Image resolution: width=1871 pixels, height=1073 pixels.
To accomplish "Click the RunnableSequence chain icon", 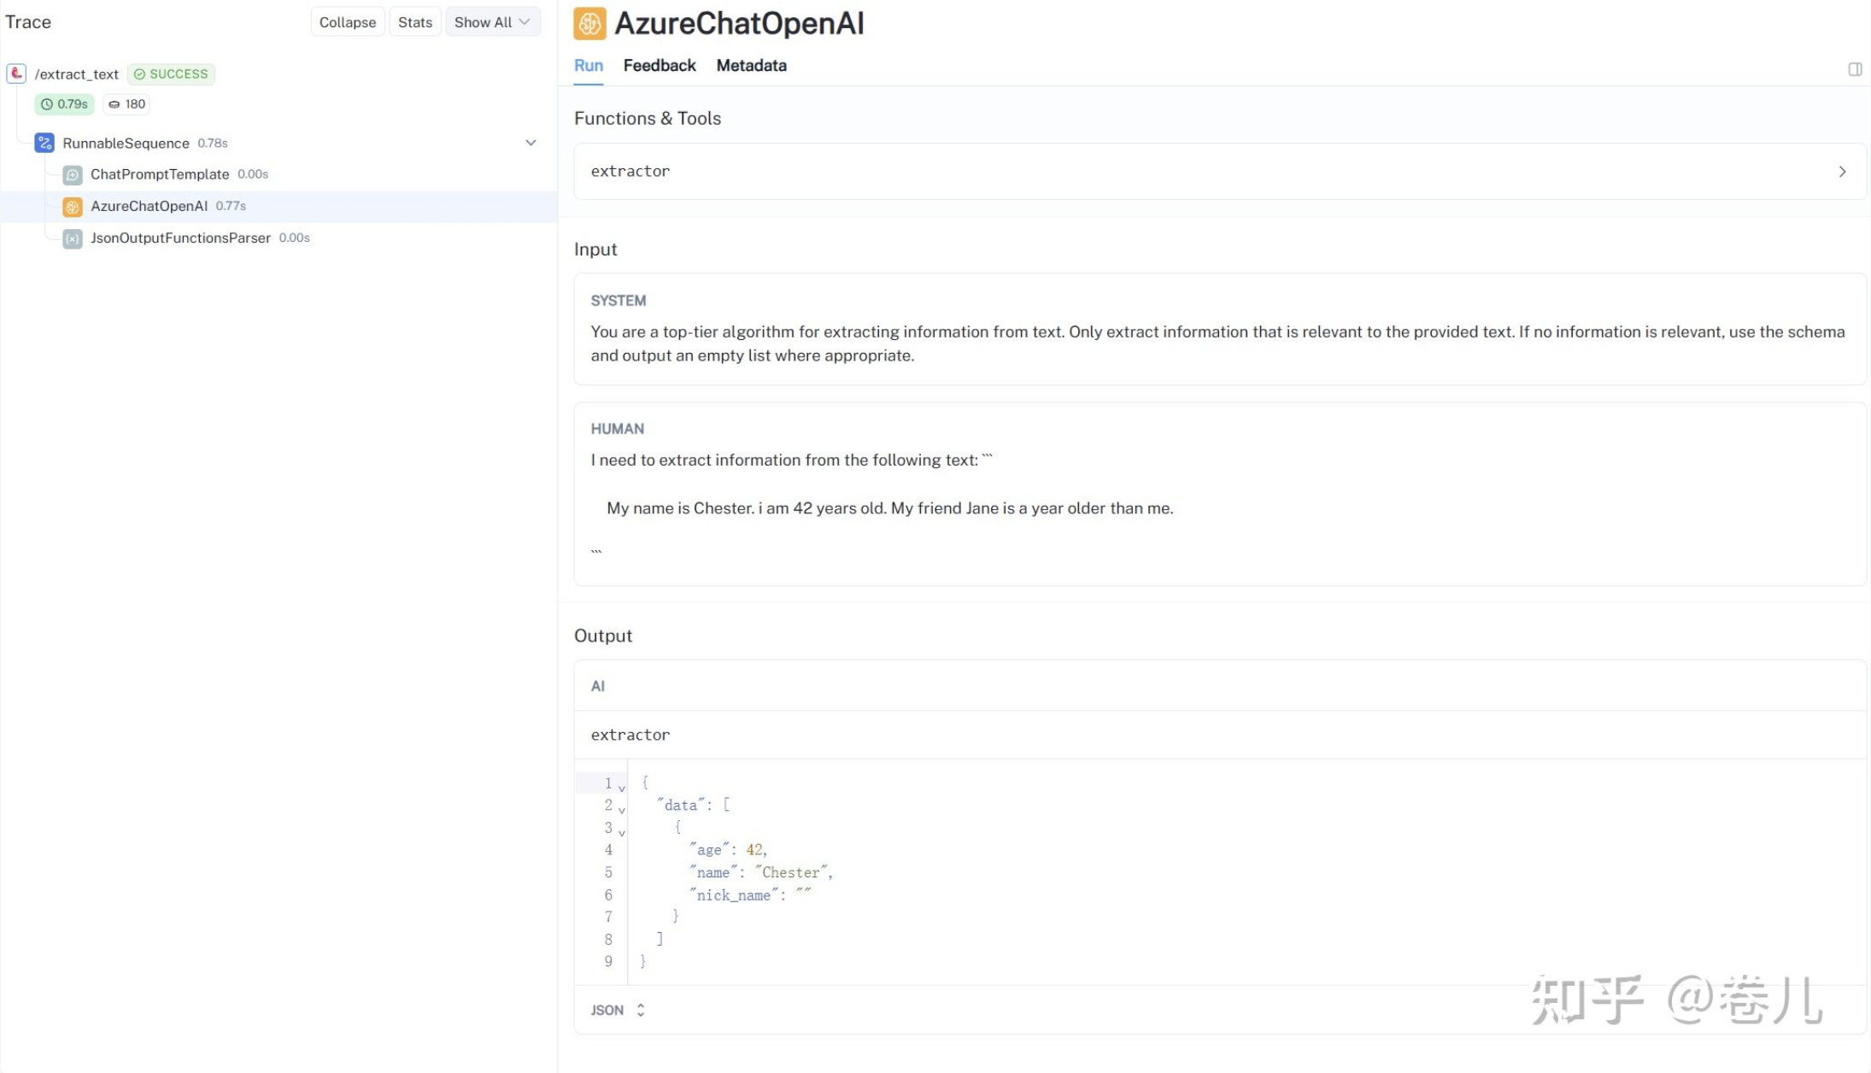I will [x=44, y=143].
